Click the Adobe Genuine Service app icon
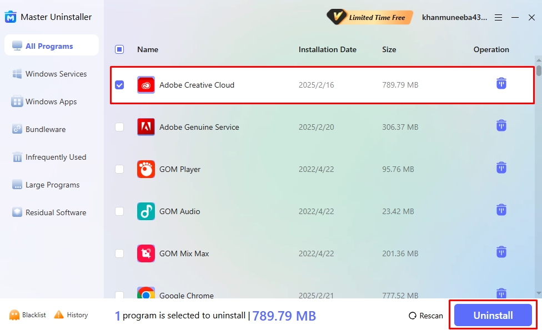Image resolution: width=542 pixels, height=330 pixels. click(146, 127)
